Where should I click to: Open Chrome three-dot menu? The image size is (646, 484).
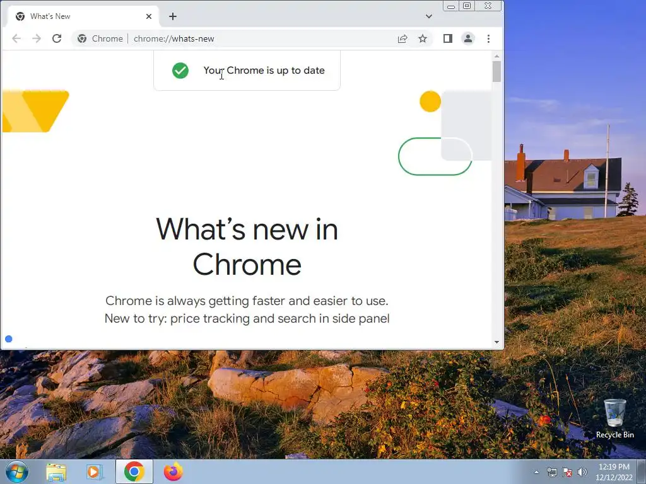tap(489, 38)
